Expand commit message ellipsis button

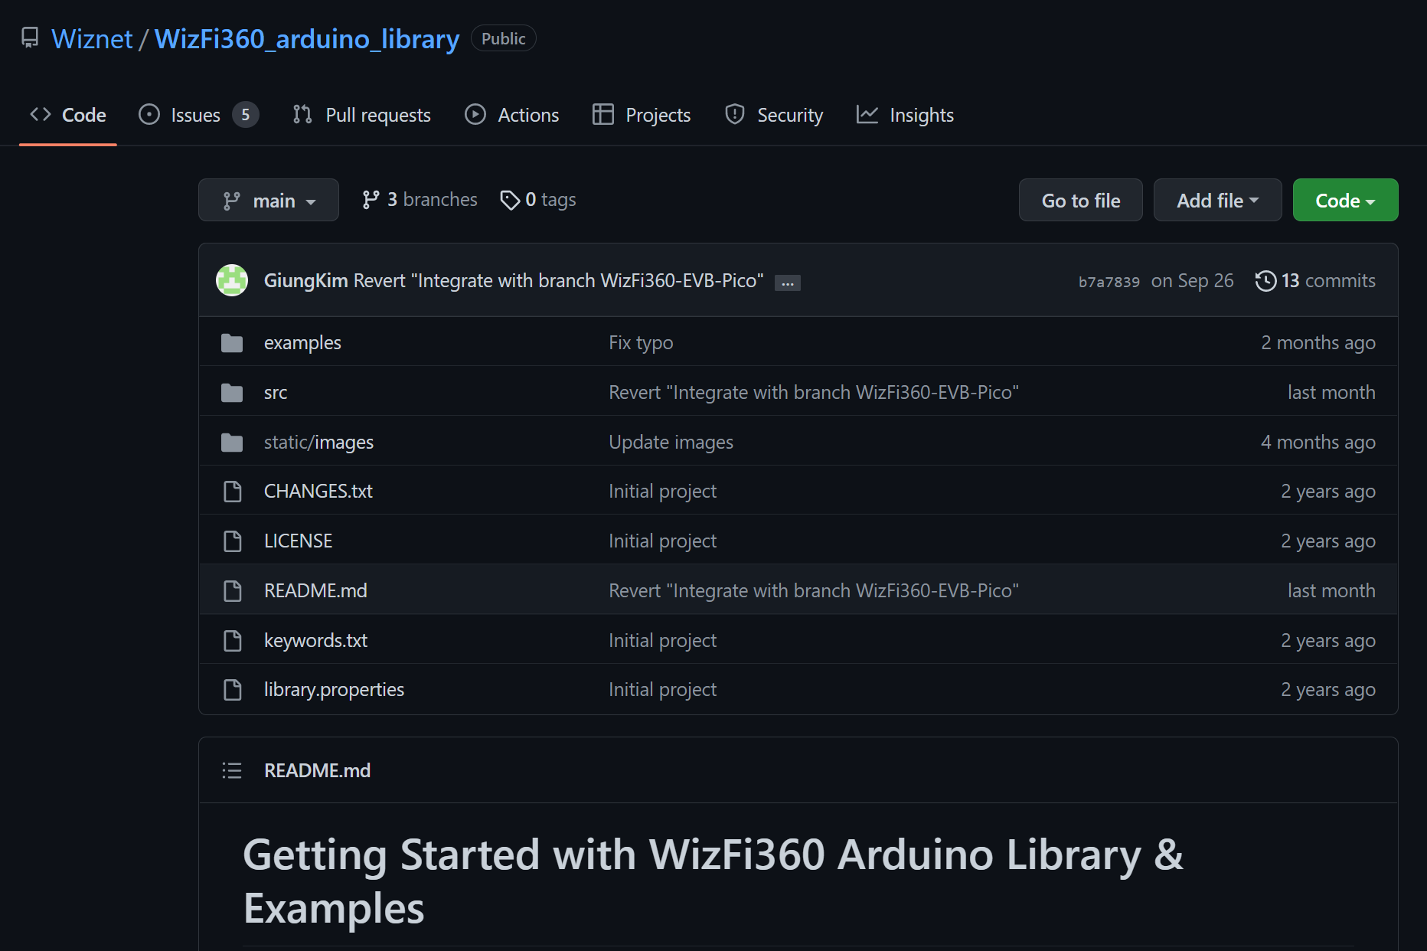pyautogui.click(x=787, y=283)
